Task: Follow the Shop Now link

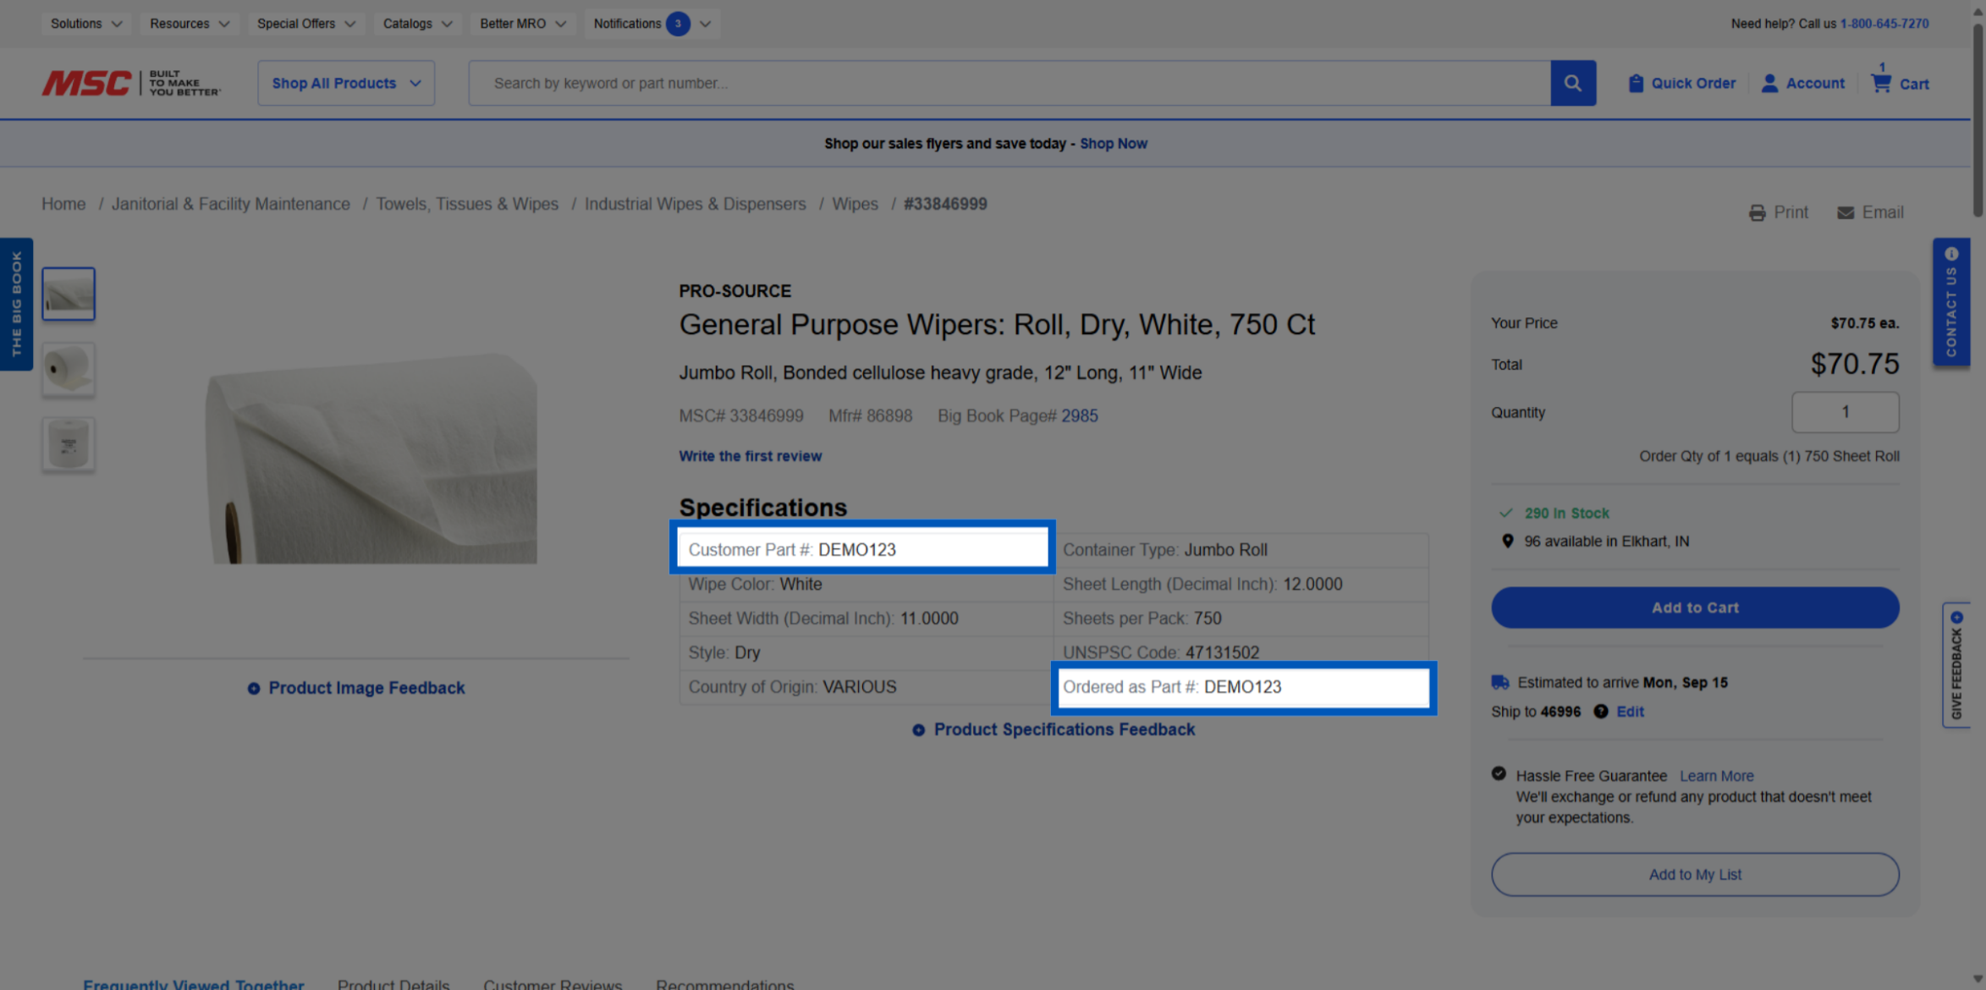Action: (1114, 144)
